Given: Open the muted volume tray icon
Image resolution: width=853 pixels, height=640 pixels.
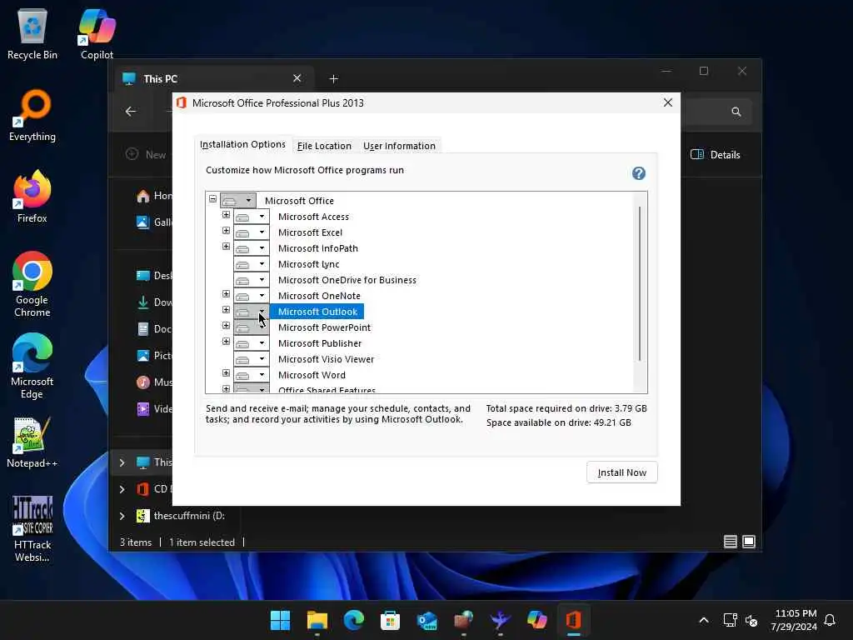Looking at the screenshot, I should (x=752, y=620).
